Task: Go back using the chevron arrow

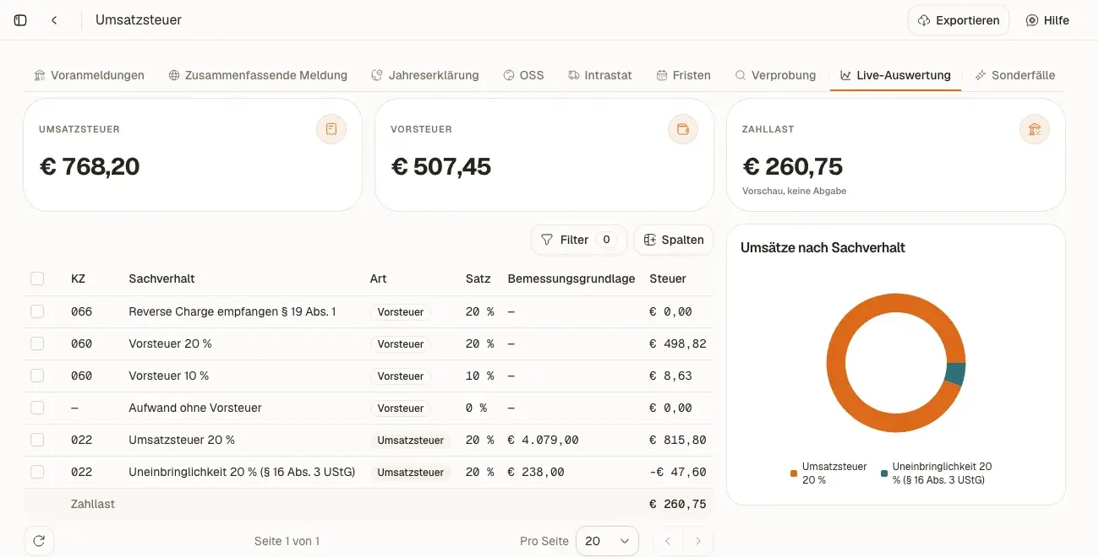Action: point(54,20)
